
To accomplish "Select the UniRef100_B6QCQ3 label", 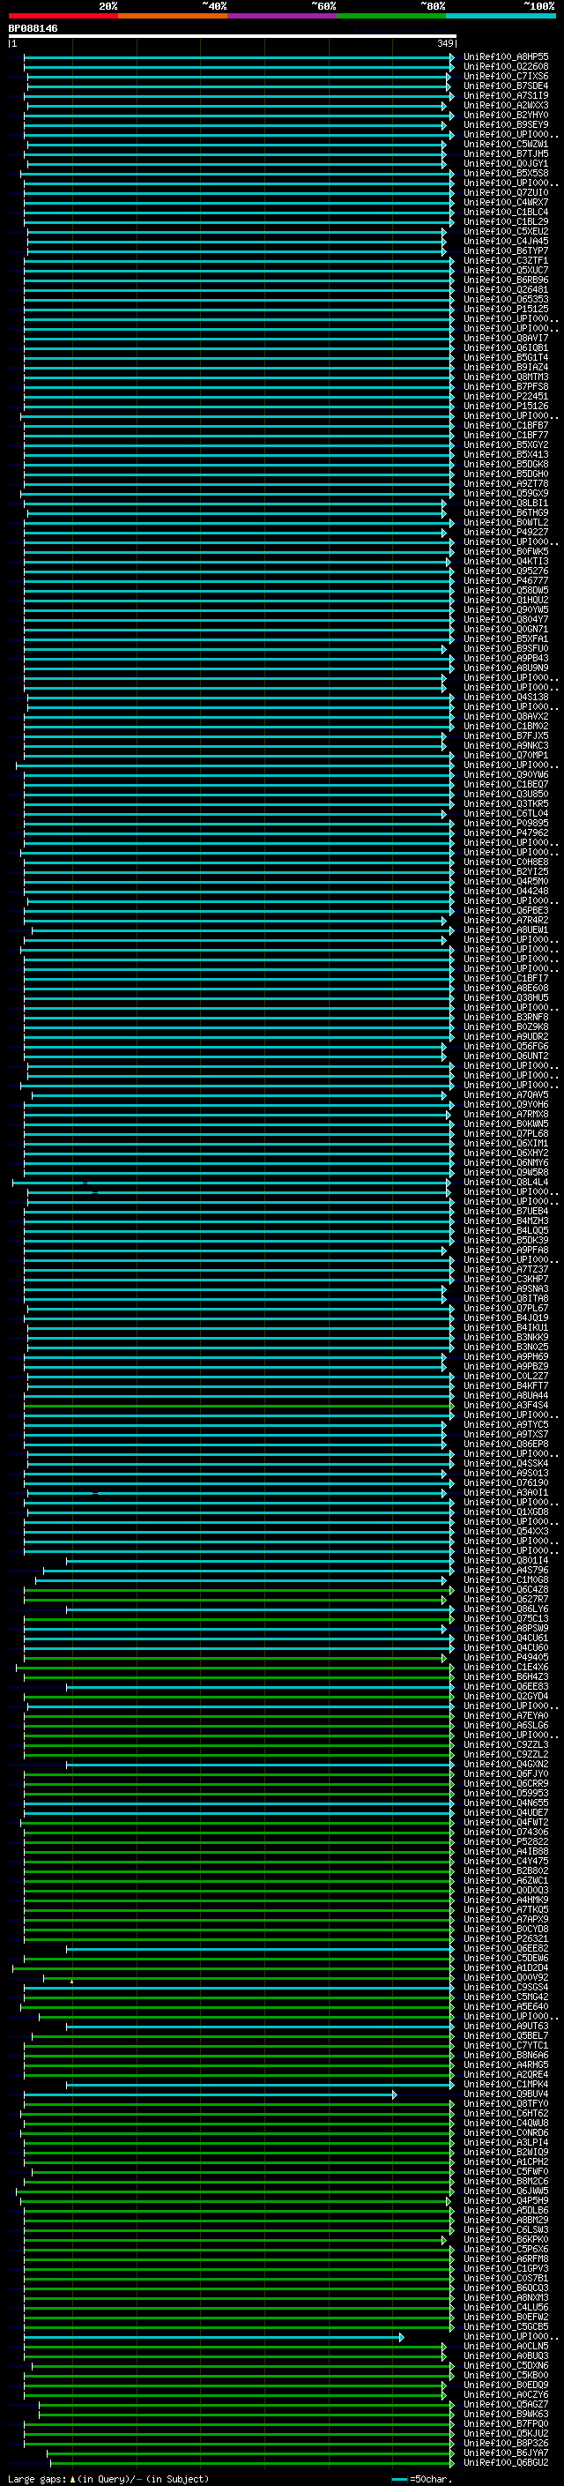I will point(506,2288).
